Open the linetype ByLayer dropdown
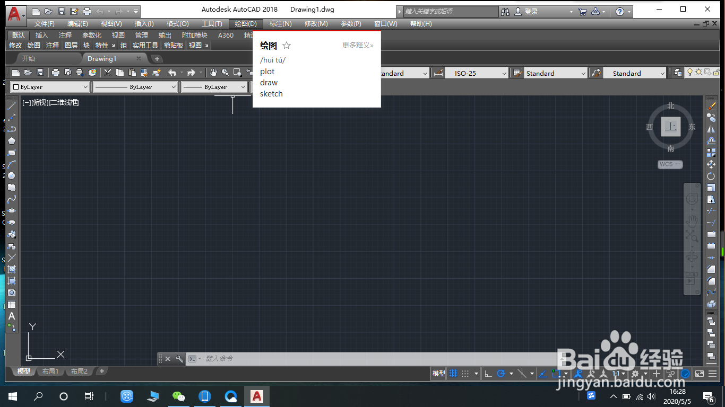 tap(135, 87)
